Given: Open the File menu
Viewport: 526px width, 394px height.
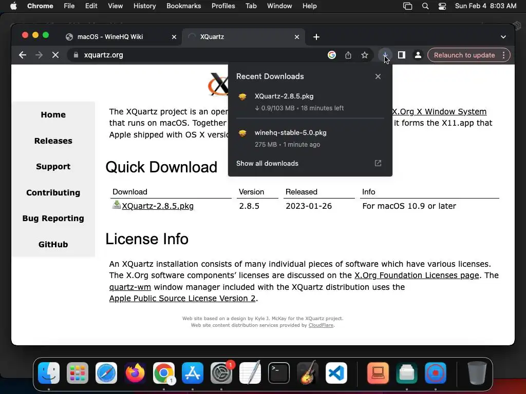Looking at the screenshot, I should (69, 6).
